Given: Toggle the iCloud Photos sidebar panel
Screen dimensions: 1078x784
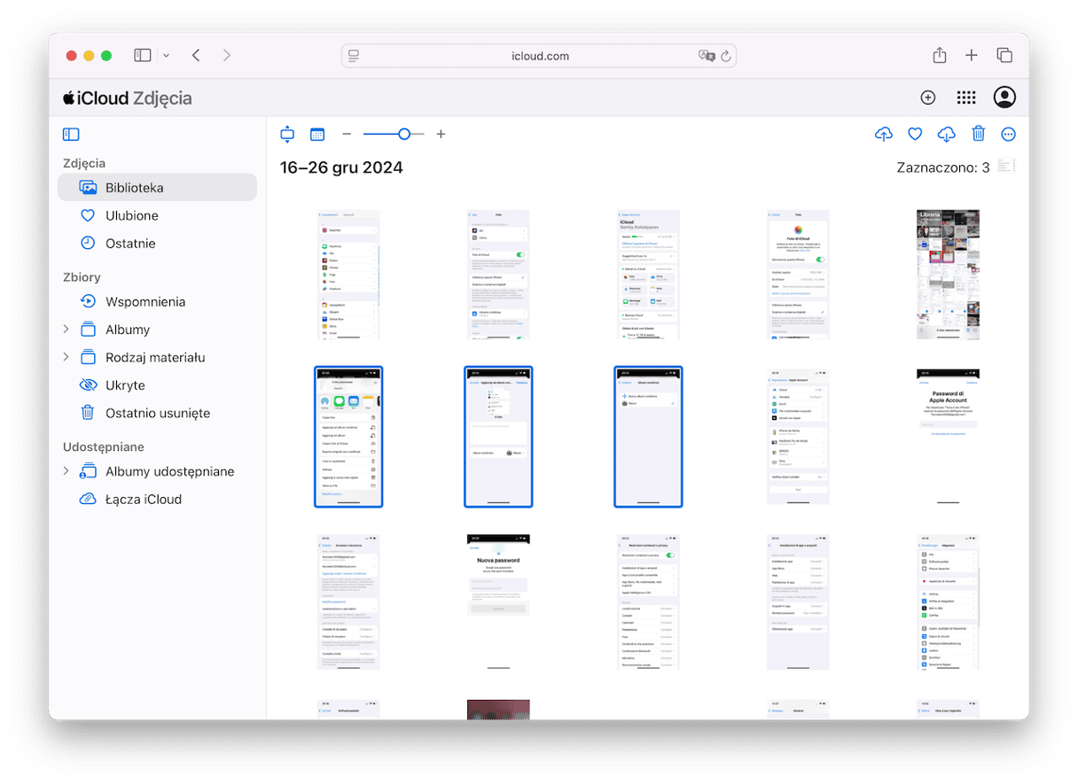Looking at the screenshot, I should 71,135.
